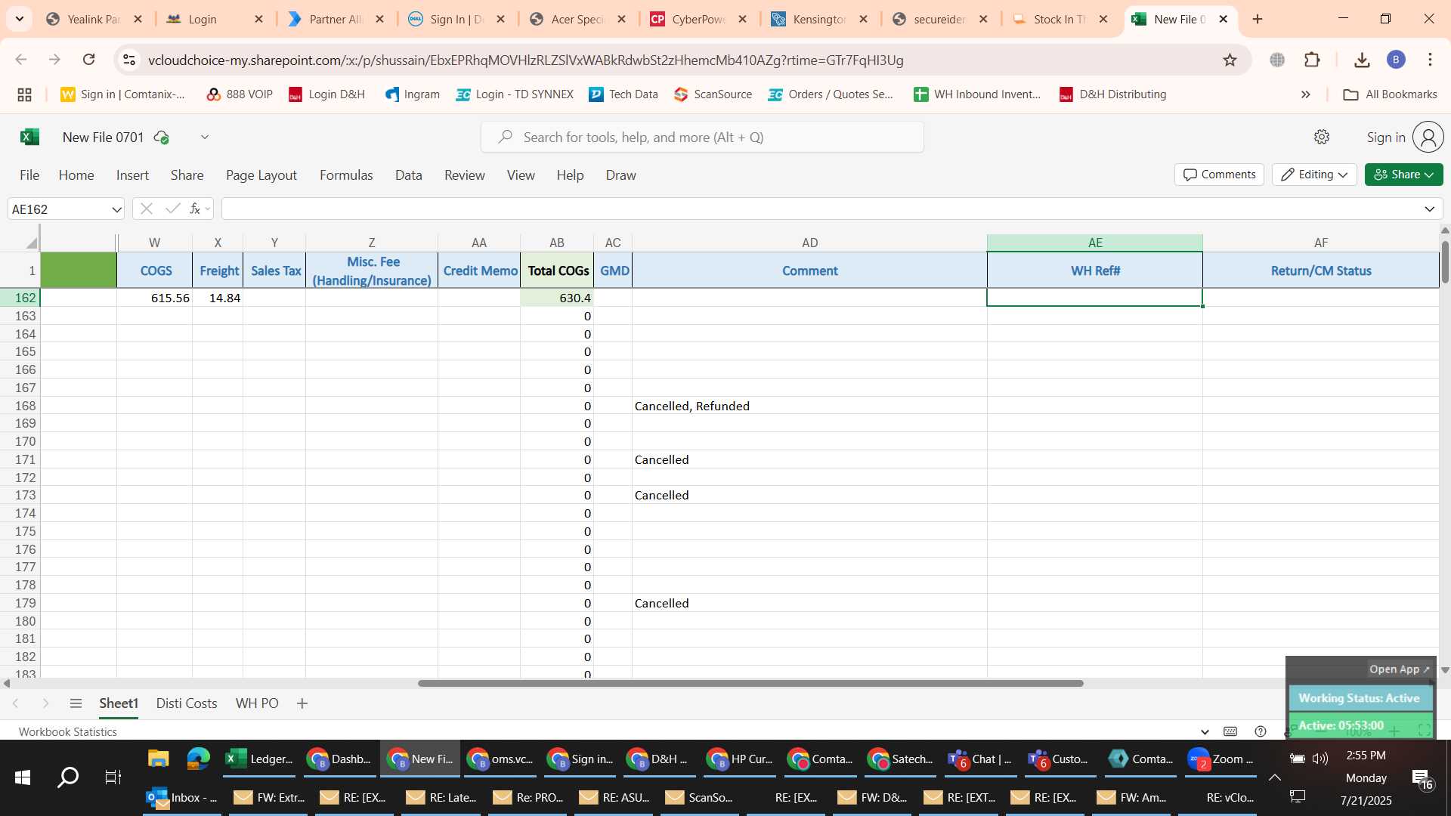The width and height of the screenshot is (1451, 816).
Task: Open the keyboard shortcuts icon in status bar
Action: pyautogui.click(x=1230, y=731)
